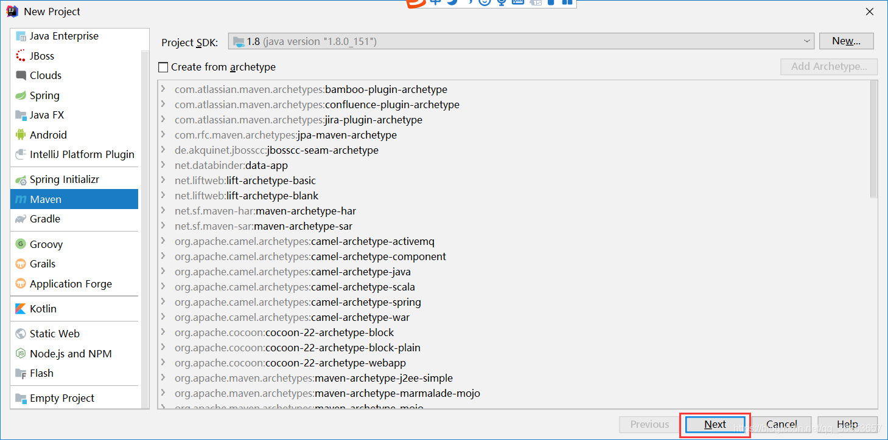Click the Kotlin K icon
Image resolution: width=888 pixels, height=440 pixels.
point(21,309)
